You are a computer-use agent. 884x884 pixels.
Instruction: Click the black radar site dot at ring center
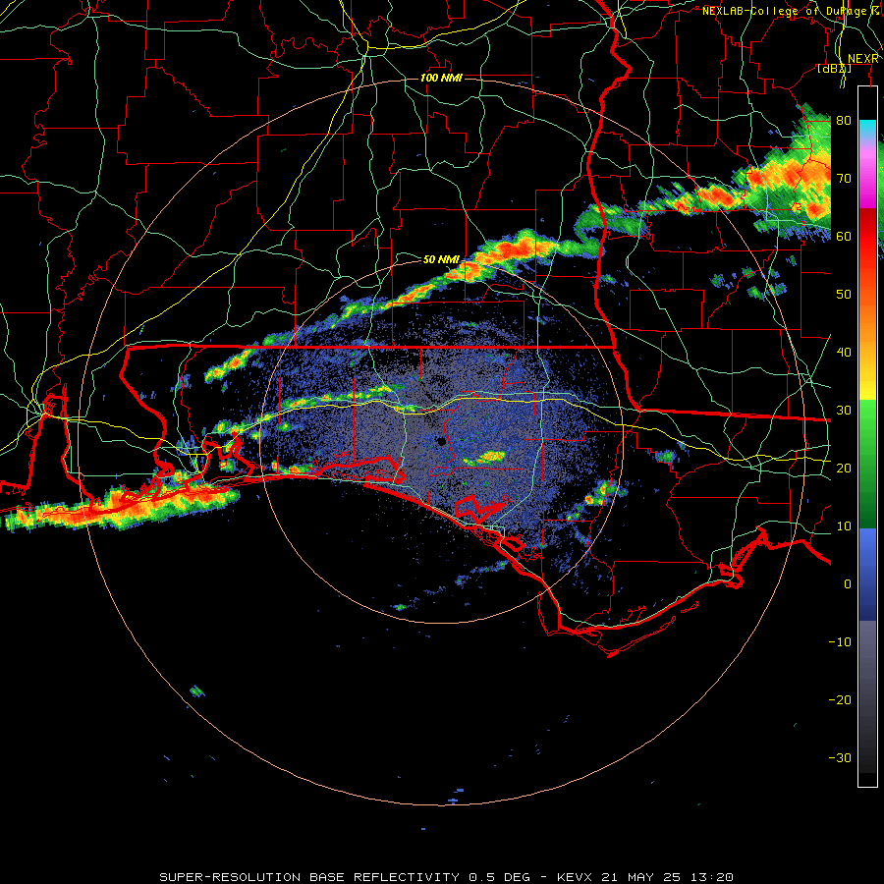click(x=442, y=441)
